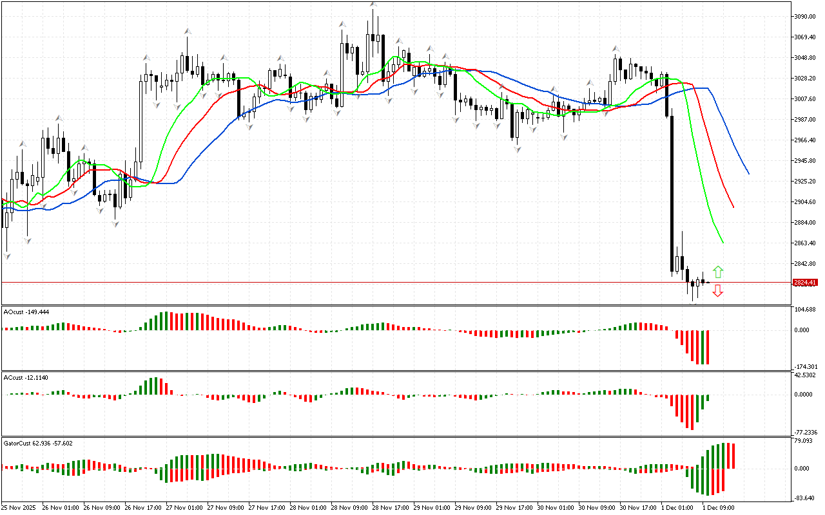Select the blue Alligator jaw line's right end
The image size is (825, 515).
coord(748,173)
